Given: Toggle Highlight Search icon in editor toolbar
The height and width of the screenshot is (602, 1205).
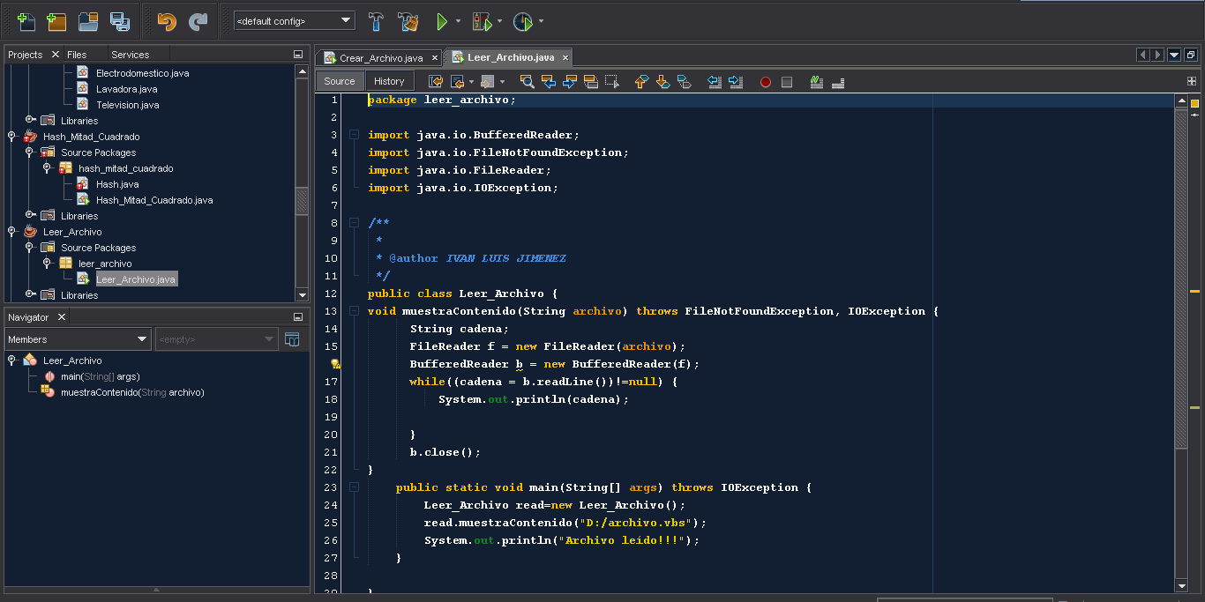Looking at the screenshot, I should 590,82.
